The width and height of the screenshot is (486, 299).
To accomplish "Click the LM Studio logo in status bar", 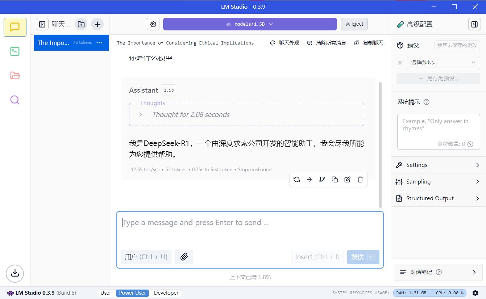I will pos(11,293).
